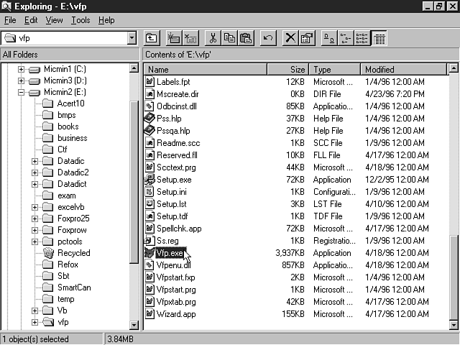
Task: Click the Map Network Drive icon
Action: (173, 38)
